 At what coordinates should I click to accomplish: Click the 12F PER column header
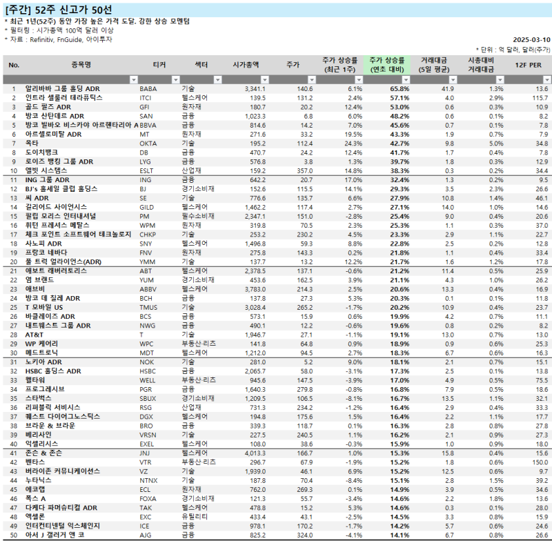pos(528,65)
